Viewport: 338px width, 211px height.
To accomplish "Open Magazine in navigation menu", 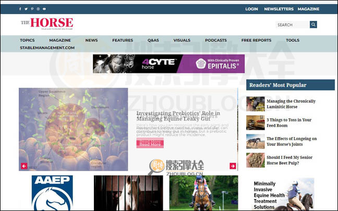I will click(60, 40).
